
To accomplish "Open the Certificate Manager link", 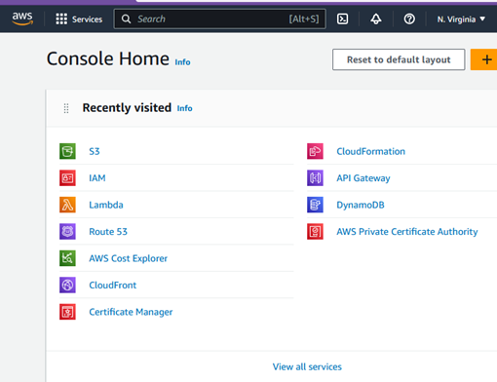I will pos(131,312).
